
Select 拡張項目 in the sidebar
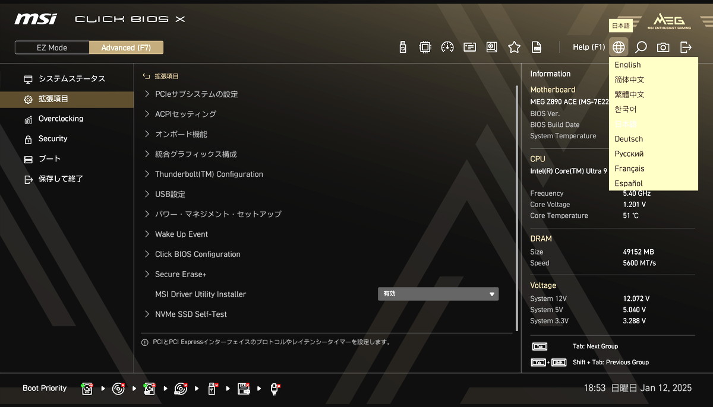coord(67,99)
